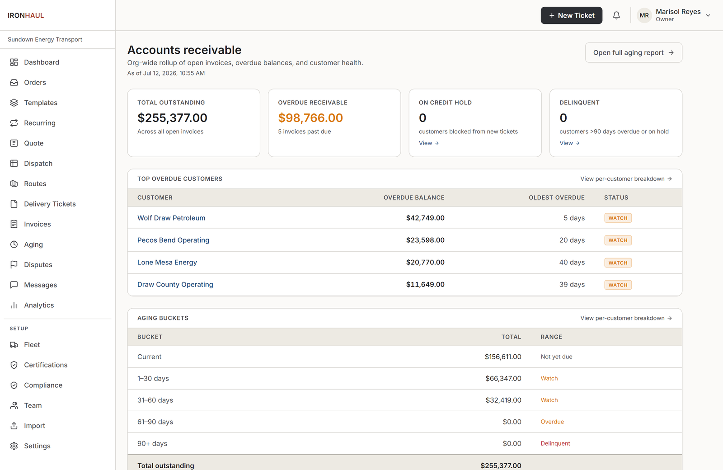View per-customer breakdown for aging buckets
723x470 pixels.
point(626,318)
